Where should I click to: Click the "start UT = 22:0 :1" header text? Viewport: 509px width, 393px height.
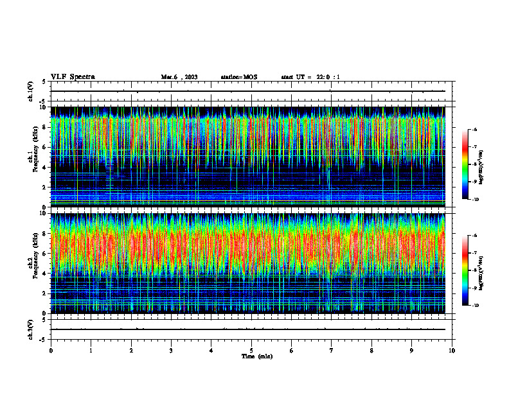tap(310, 77)
